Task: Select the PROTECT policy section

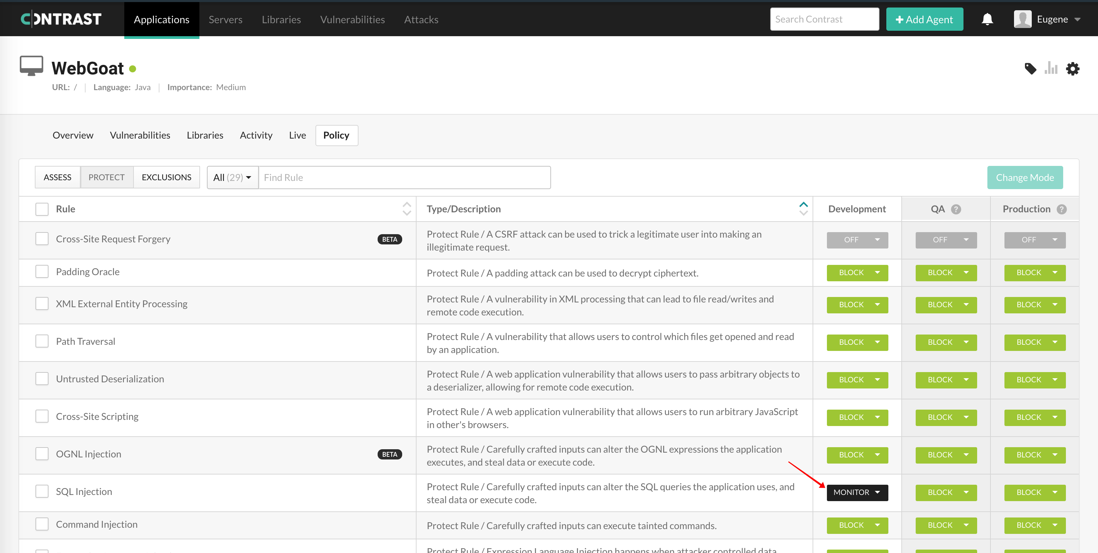Action: click(x=107, y=177)
